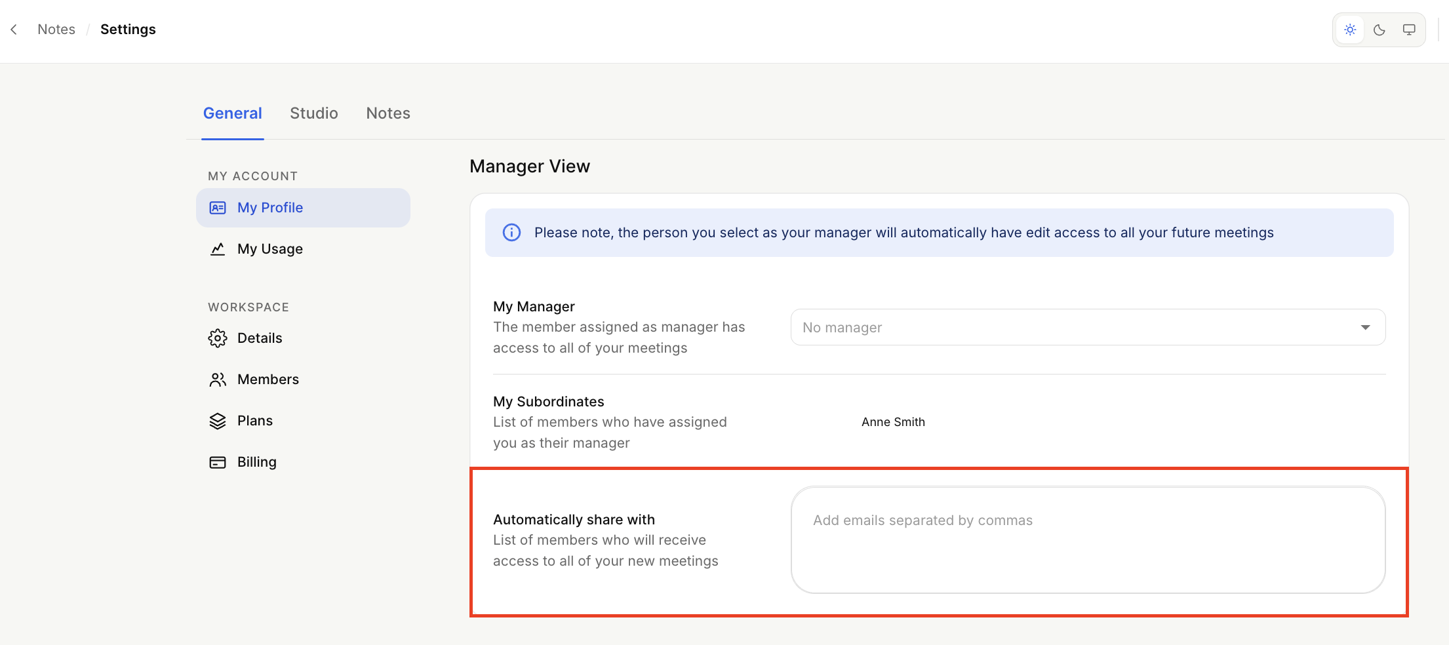This screenshot has width=1449, height=645.
Task: Switch to the Studio tab
Action: 314,113
